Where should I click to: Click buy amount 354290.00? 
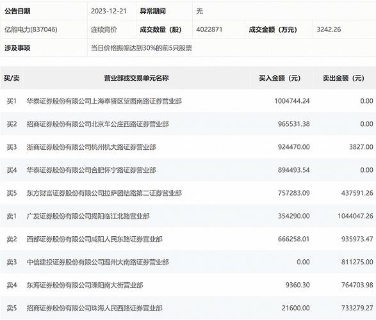tap(294, 216)
